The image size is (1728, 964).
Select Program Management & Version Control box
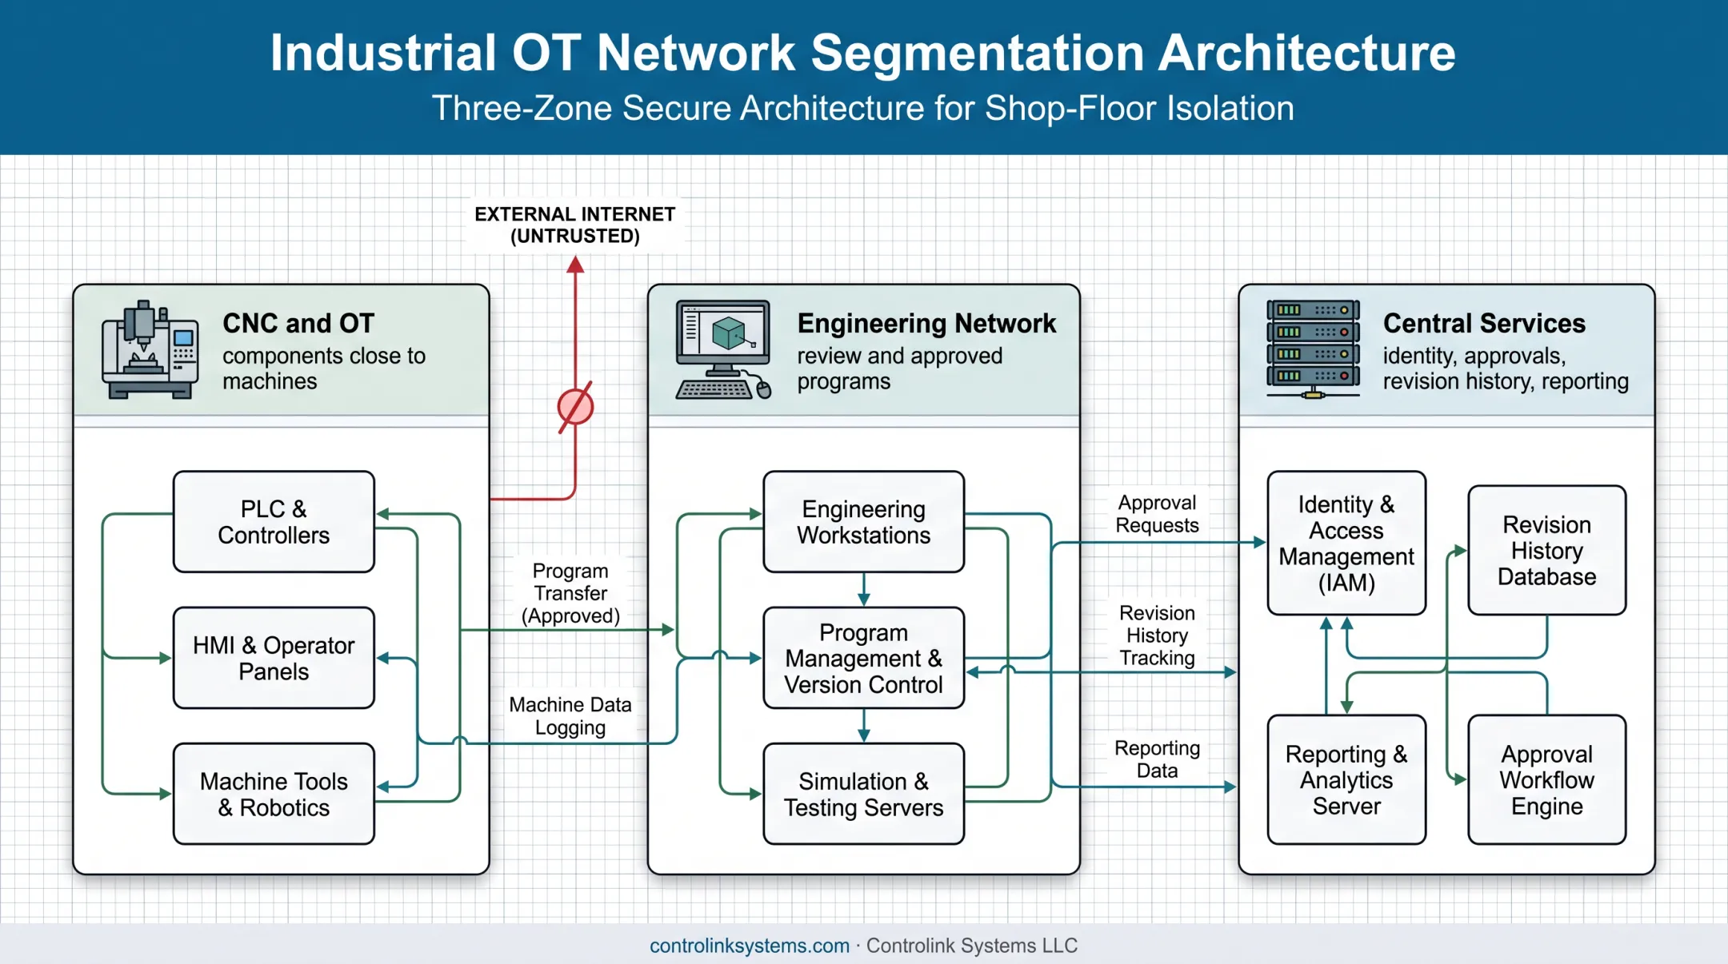864,658
